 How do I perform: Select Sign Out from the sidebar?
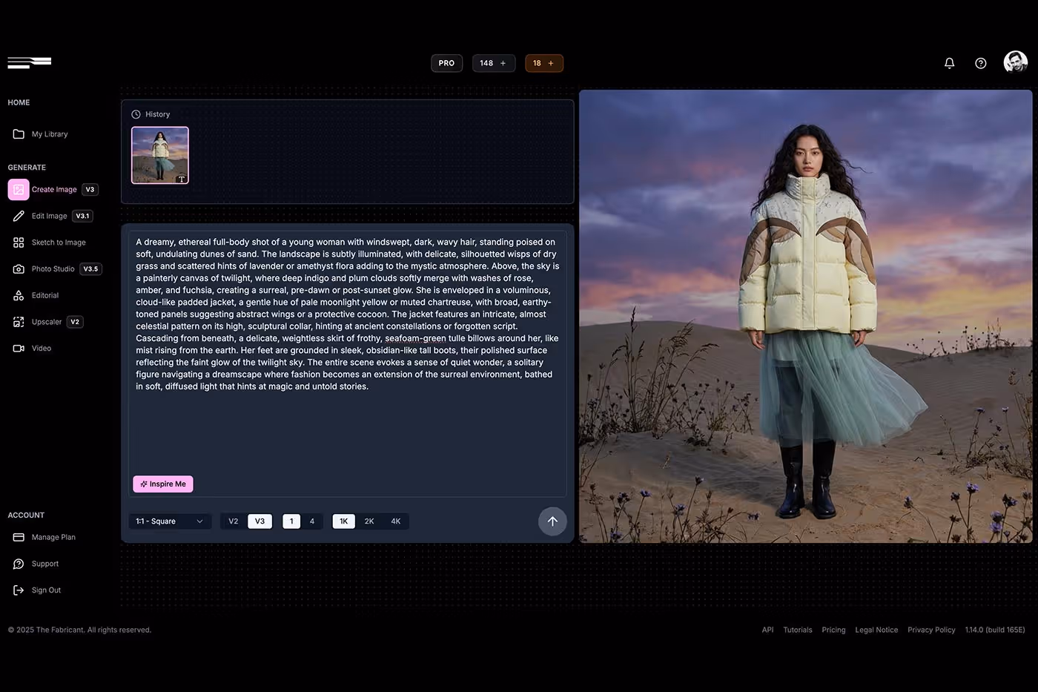coord(46,590)
